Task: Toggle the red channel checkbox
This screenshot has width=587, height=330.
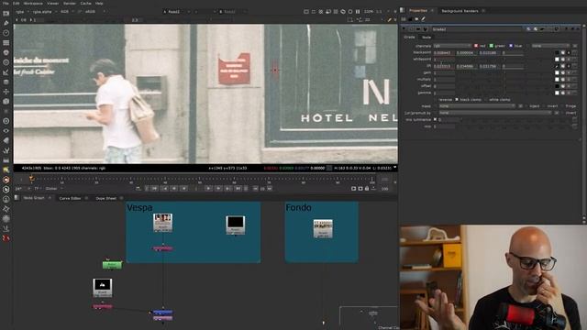Action: pyautogui.click(x=476, y=46)
